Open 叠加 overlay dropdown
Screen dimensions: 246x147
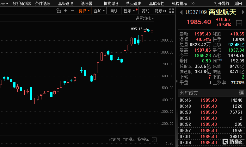click(x=99, y=11)
